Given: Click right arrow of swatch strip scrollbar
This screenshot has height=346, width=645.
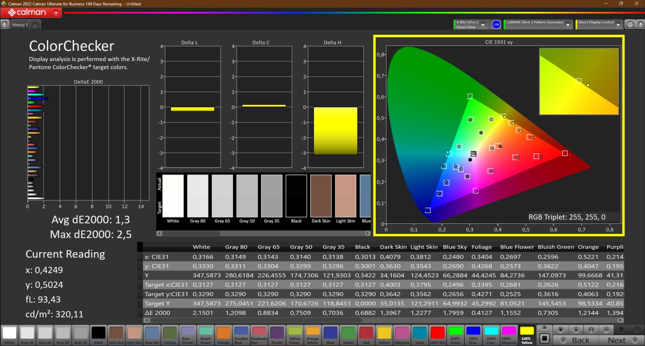Looking at the screenshot, I should pos(368,233).
